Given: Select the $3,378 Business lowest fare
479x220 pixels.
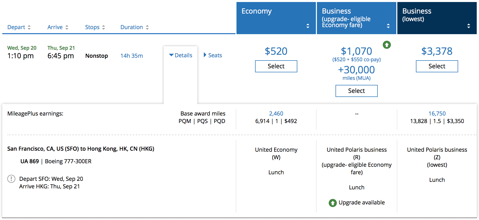Looking at the screenshot, I should pos(437,66).
